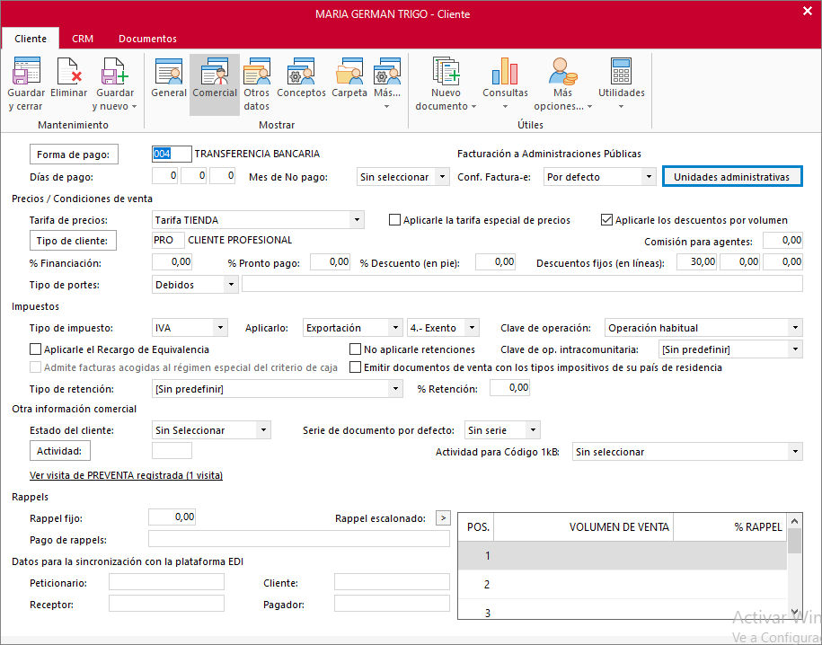
Task: Uncheck Aplicarle los descuentos por volumen
Action: pos(608,220)
